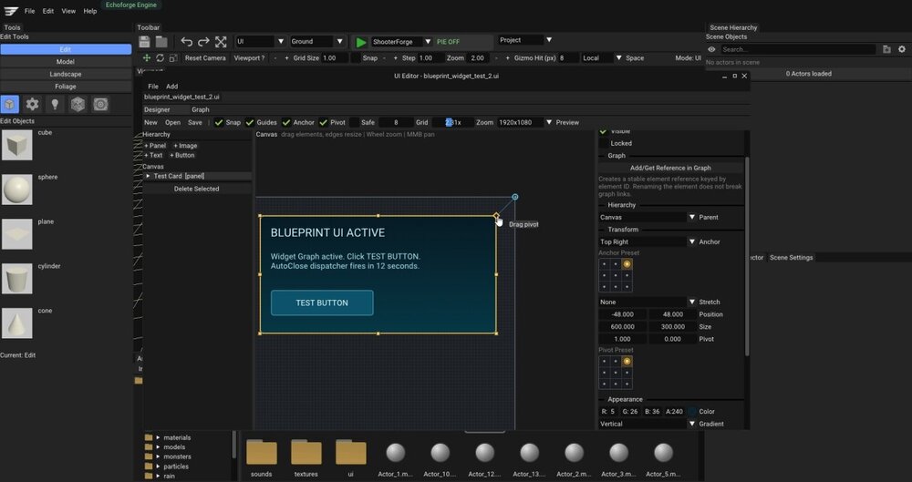Open the ShooterForge dropdown
912x482 pixels.
point(402,42)
